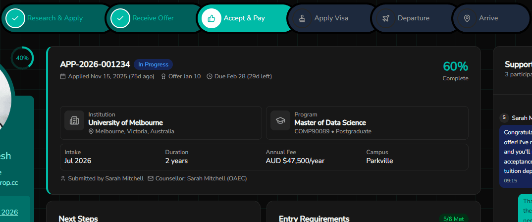
Task: Click the airplane icon for Departure
Action: pyautogui.click(x=385, y=18)
